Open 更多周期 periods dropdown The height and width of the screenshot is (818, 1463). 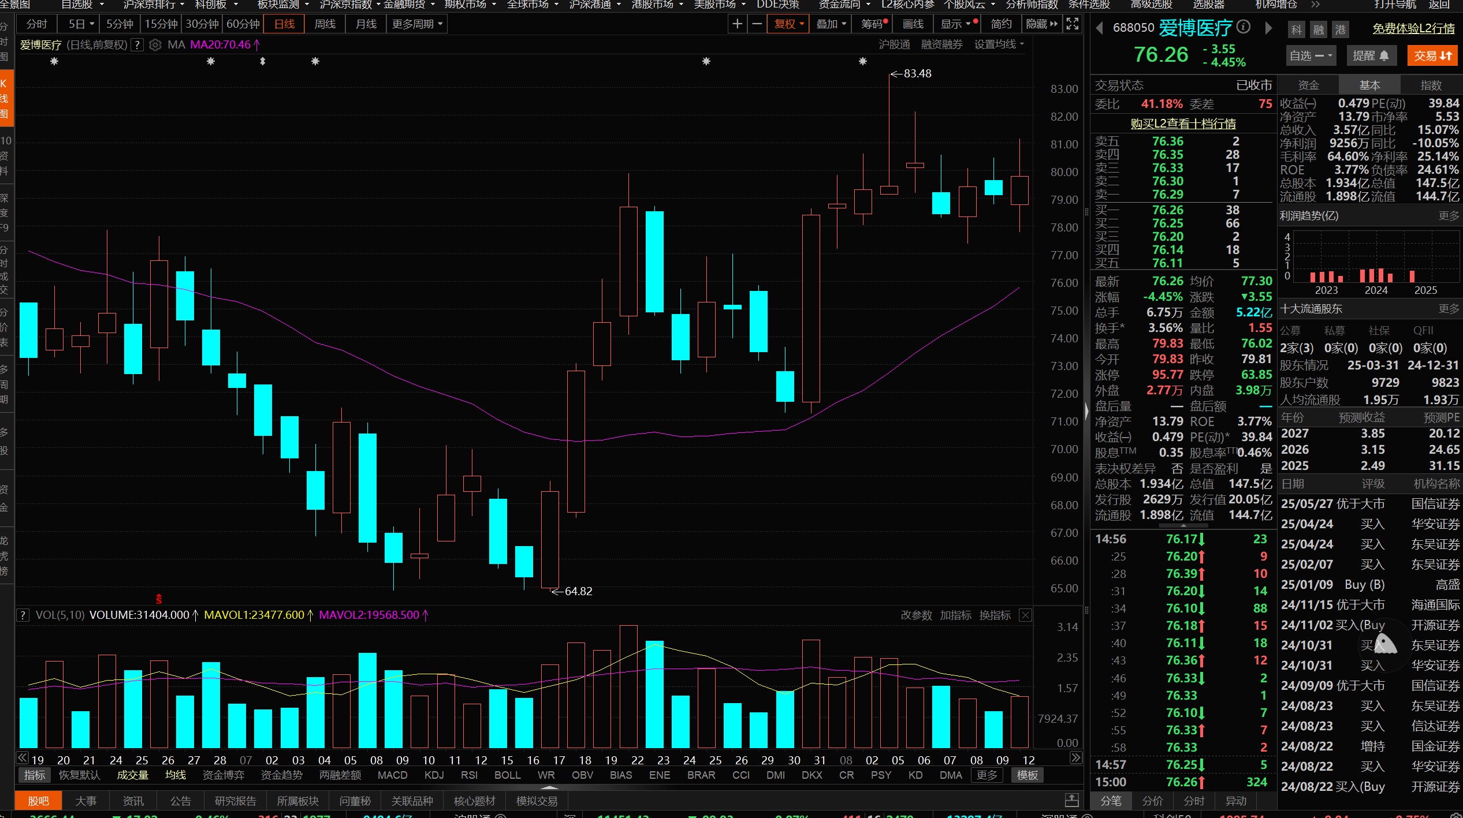pos(417,24)
